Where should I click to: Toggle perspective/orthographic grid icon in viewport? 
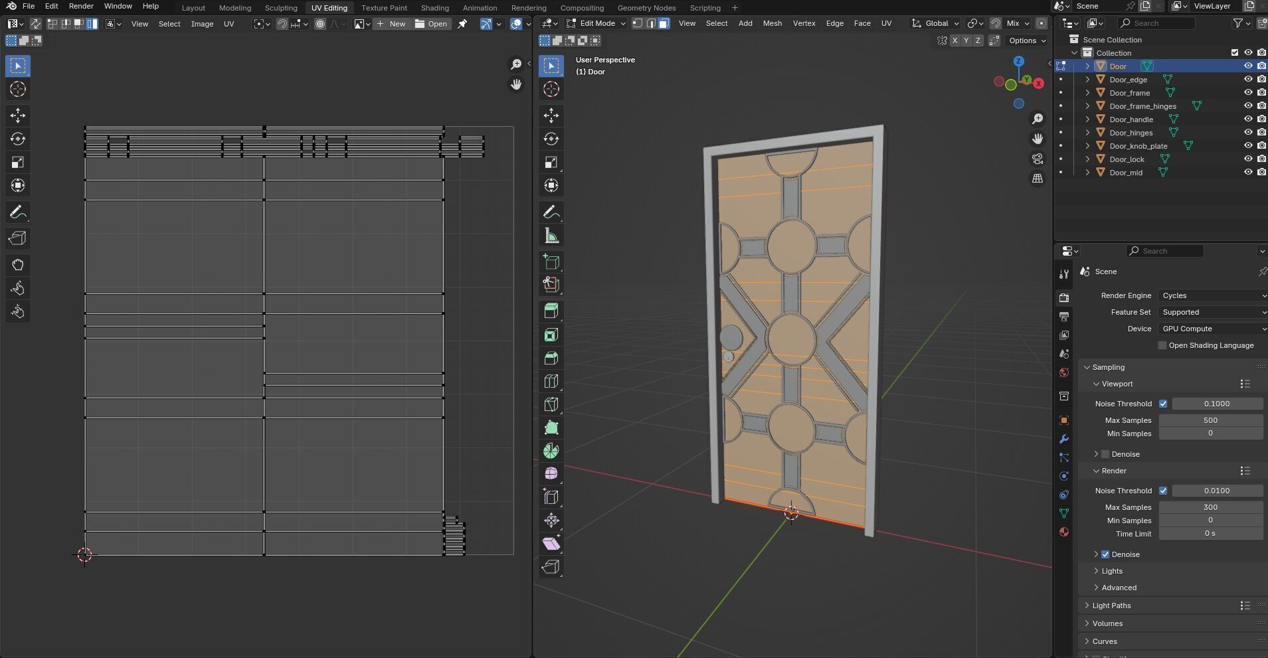pyautogui.click(x=1038, y=179)
